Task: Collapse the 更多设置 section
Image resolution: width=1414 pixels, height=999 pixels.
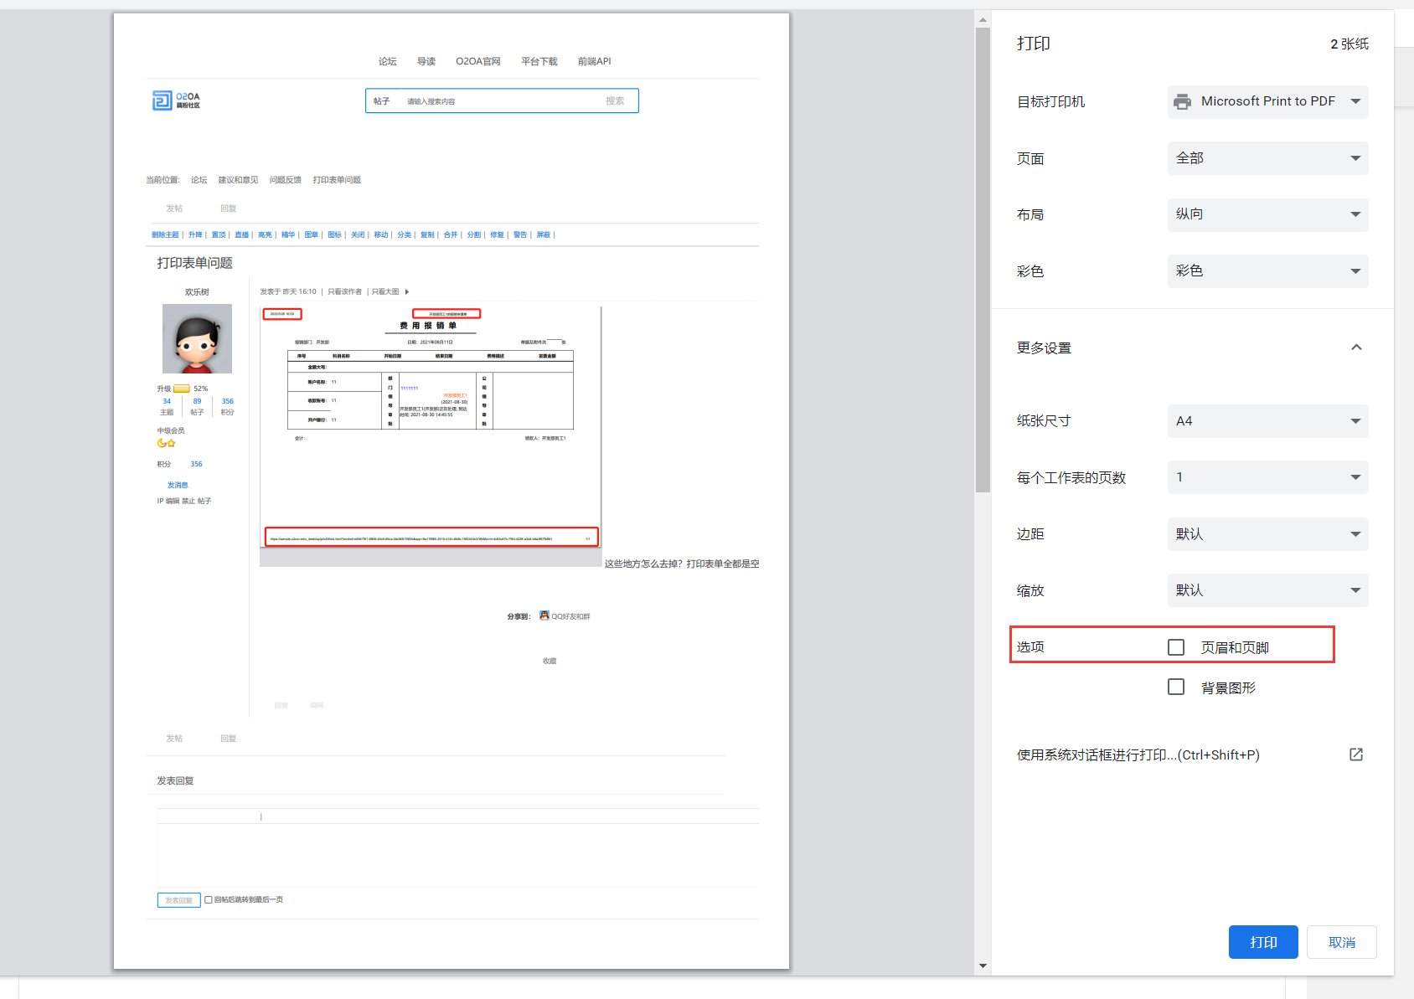Action: click(x=1356, y=348)
